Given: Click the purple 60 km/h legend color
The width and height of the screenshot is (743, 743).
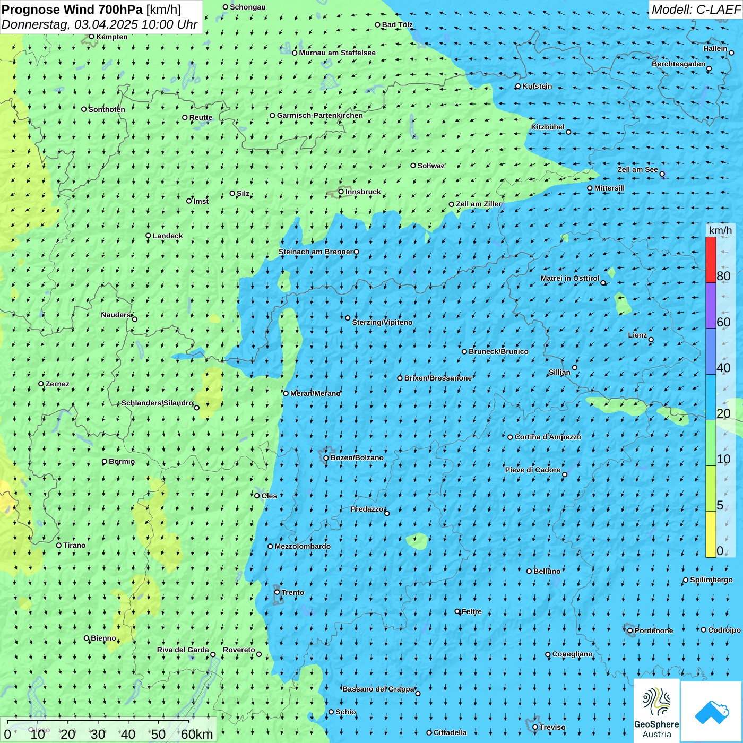Looking at the screenshot, I should (711, 306).
